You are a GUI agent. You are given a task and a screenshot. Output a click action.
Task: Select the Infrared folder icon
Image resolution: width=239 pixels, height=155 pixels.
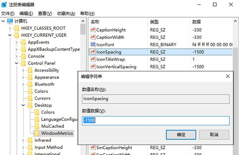tap(30, 140)
